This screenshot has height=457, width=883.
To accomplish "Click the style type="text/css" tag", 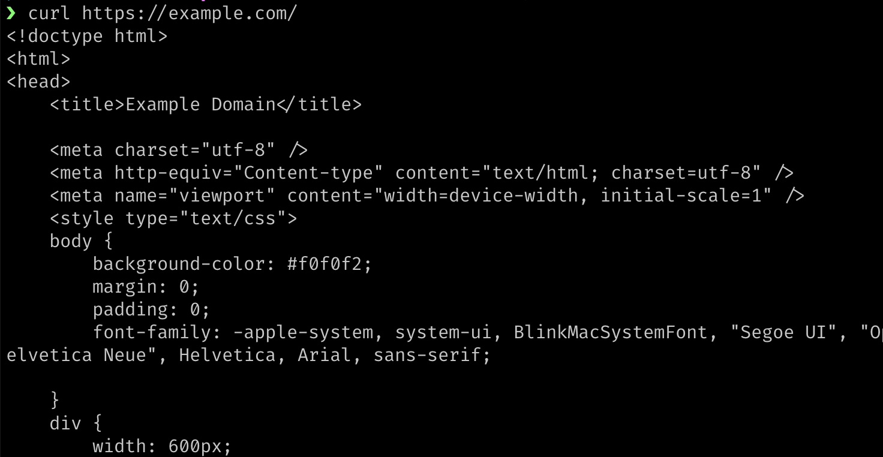I will [x=173, y=218].
